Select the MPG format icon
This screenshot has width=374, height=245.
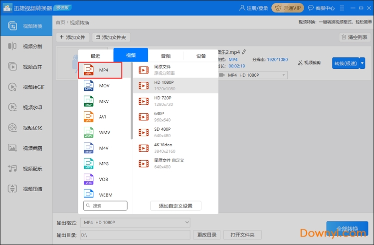(x=88, y=164)
